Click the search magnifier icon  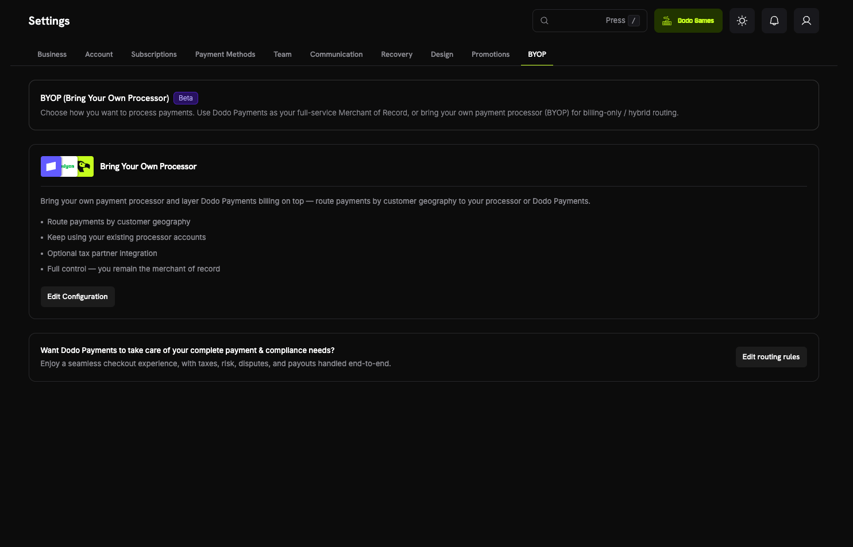545,21
